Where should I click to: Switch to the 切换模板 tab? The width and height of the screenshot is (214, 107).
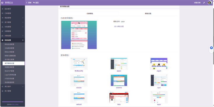point(90,14)
